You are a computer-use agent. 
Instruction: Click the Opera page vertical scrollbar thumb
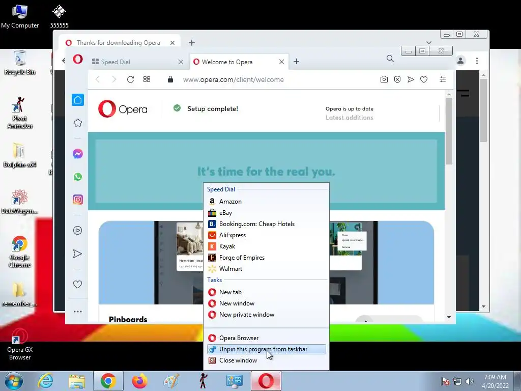click(x=449, y=131)
